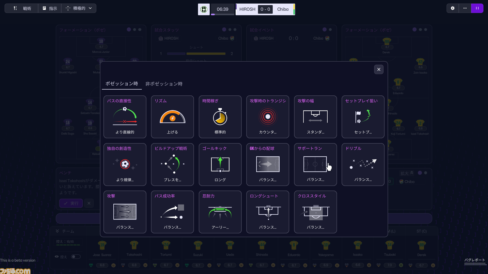Open the ゴールキック card
Viewport: 488px width, 274px height.
pyautogui.click(x=220, y=164)
